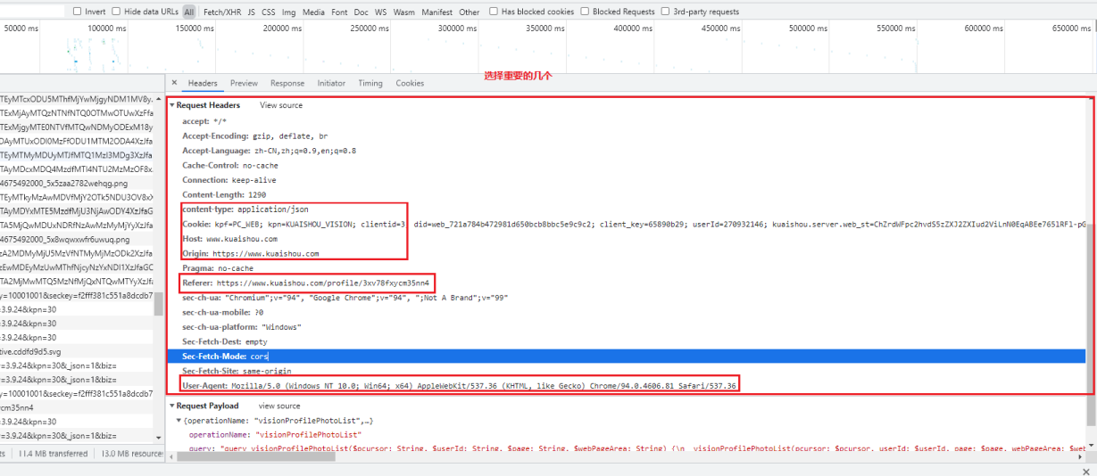Open the Timing tab

370,83
